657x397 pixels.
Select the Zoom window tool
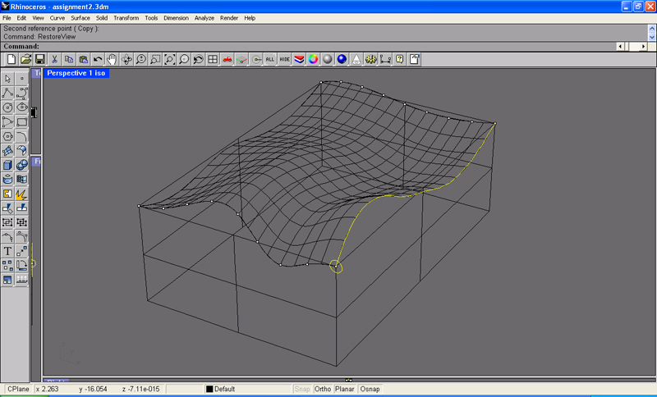[x=155, y=59]
